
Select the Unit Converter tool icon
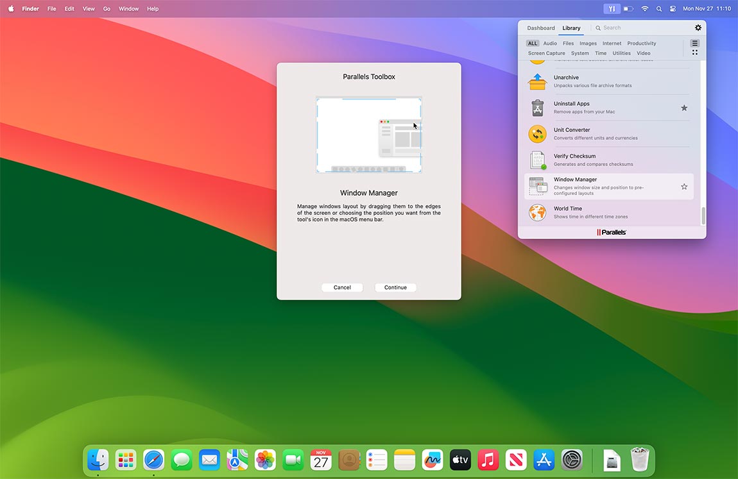coord(537,133)
